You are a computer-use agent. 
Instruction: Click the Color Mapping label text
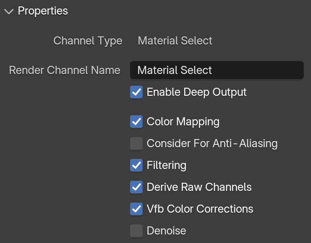point(183,122)
